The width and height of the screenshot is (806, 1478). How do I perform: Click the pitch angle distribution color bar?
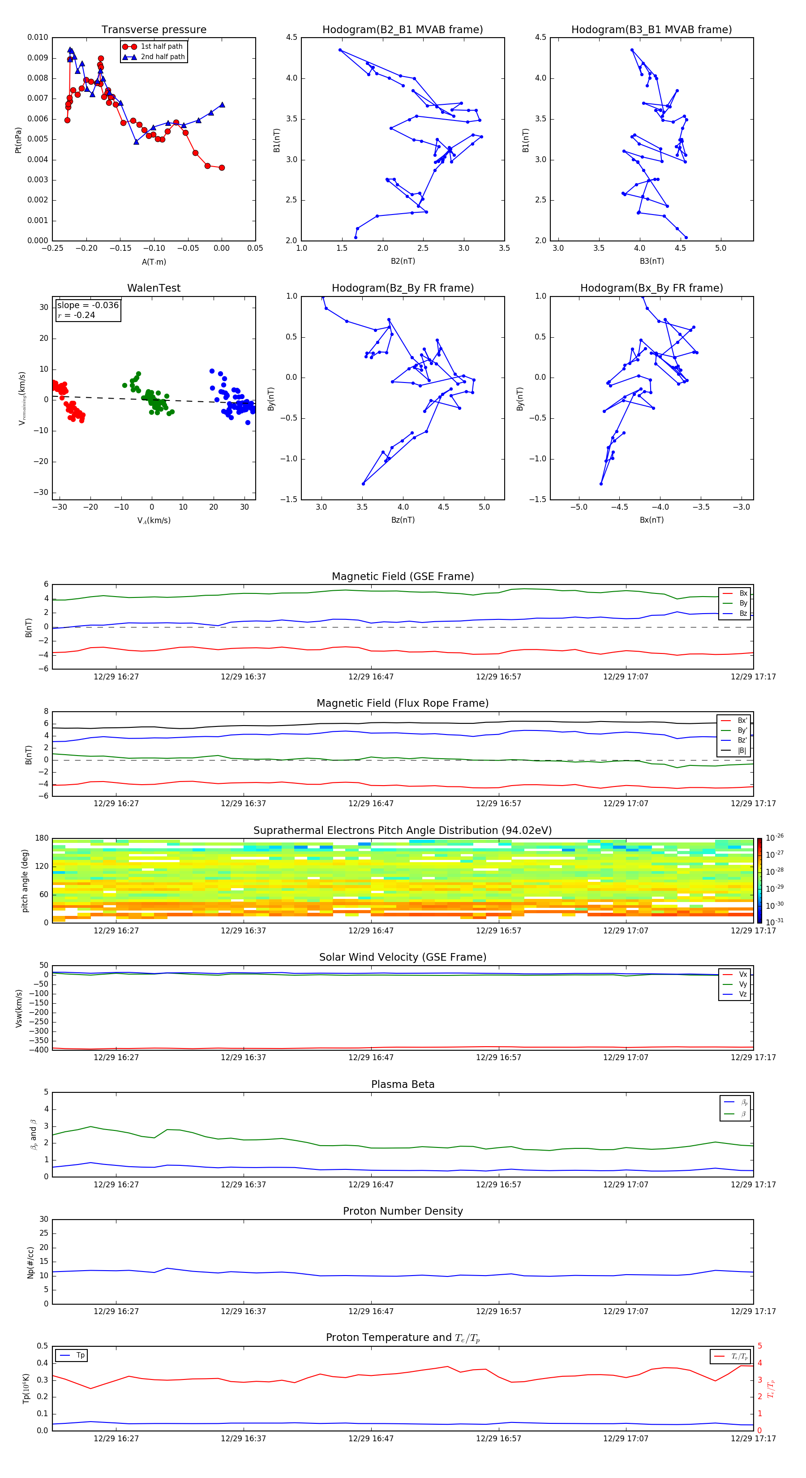click(x=759, y=881)
